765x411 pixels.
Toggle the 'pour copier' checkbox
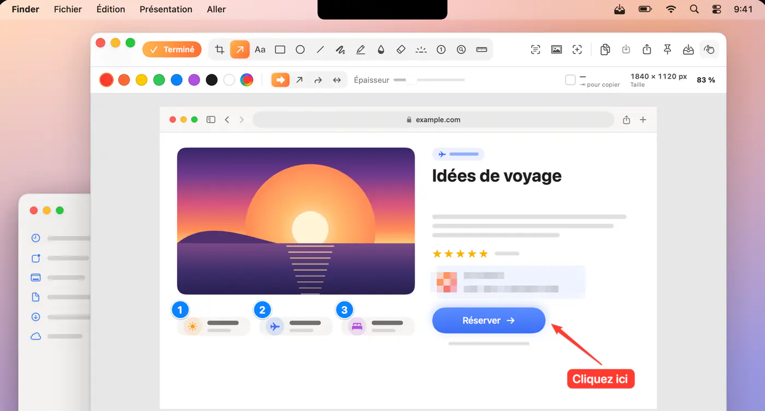pos(570,80)
